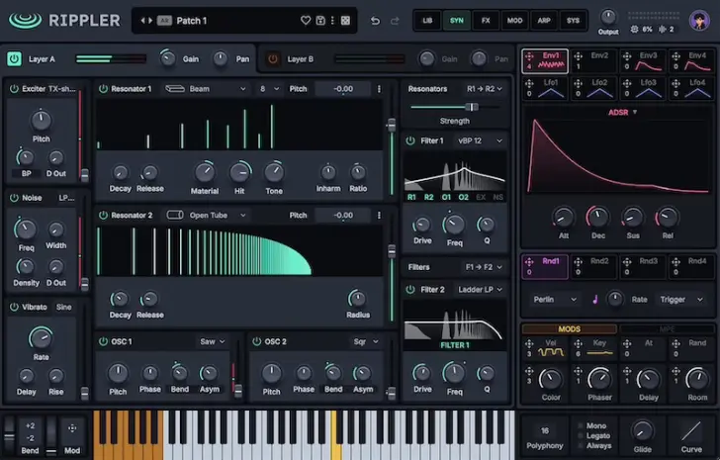Toggle the Vibrato power button
Screen dimensions: 720x460
[14, 307]
